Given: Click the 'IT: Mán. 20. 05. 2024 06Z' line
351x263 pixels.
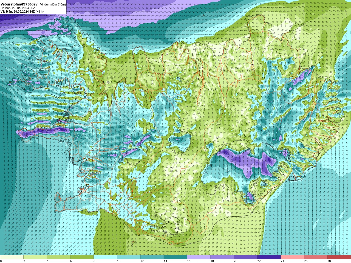Looking at the screenshot, I should tap(18, 8).
